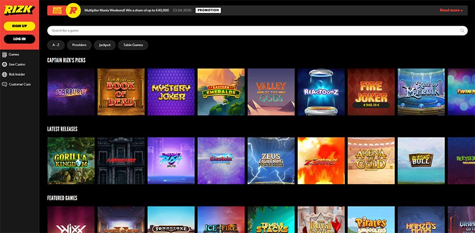Open Multiplier Mania Weekend headline
This screenshot has height=233, width=475.
[127, 11]
